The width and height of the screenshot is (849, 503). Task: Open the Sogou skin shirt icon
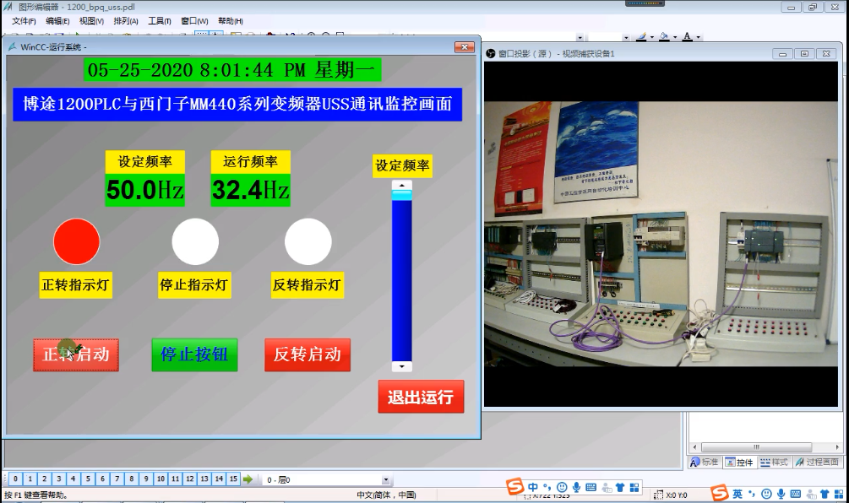click(619, 487)
